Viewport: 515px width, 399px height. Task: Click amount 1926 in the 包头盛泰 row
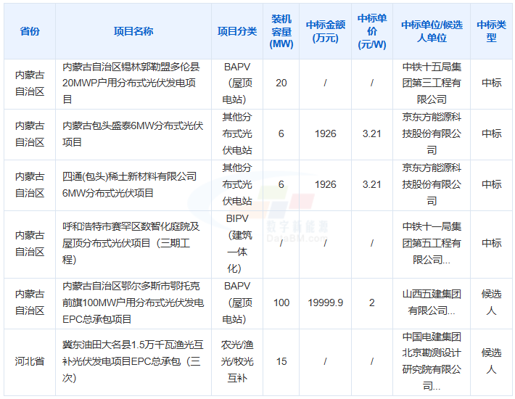(325, 134)
